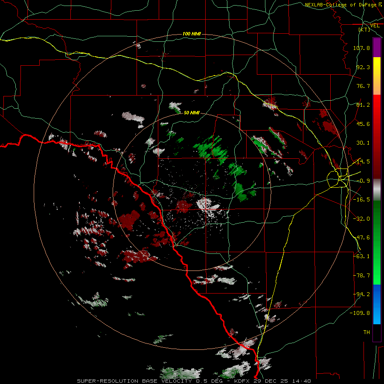This screenshot has height=384, width=384.
Task: Click the 30.1 legend value
Action: (x=363, y=143)
